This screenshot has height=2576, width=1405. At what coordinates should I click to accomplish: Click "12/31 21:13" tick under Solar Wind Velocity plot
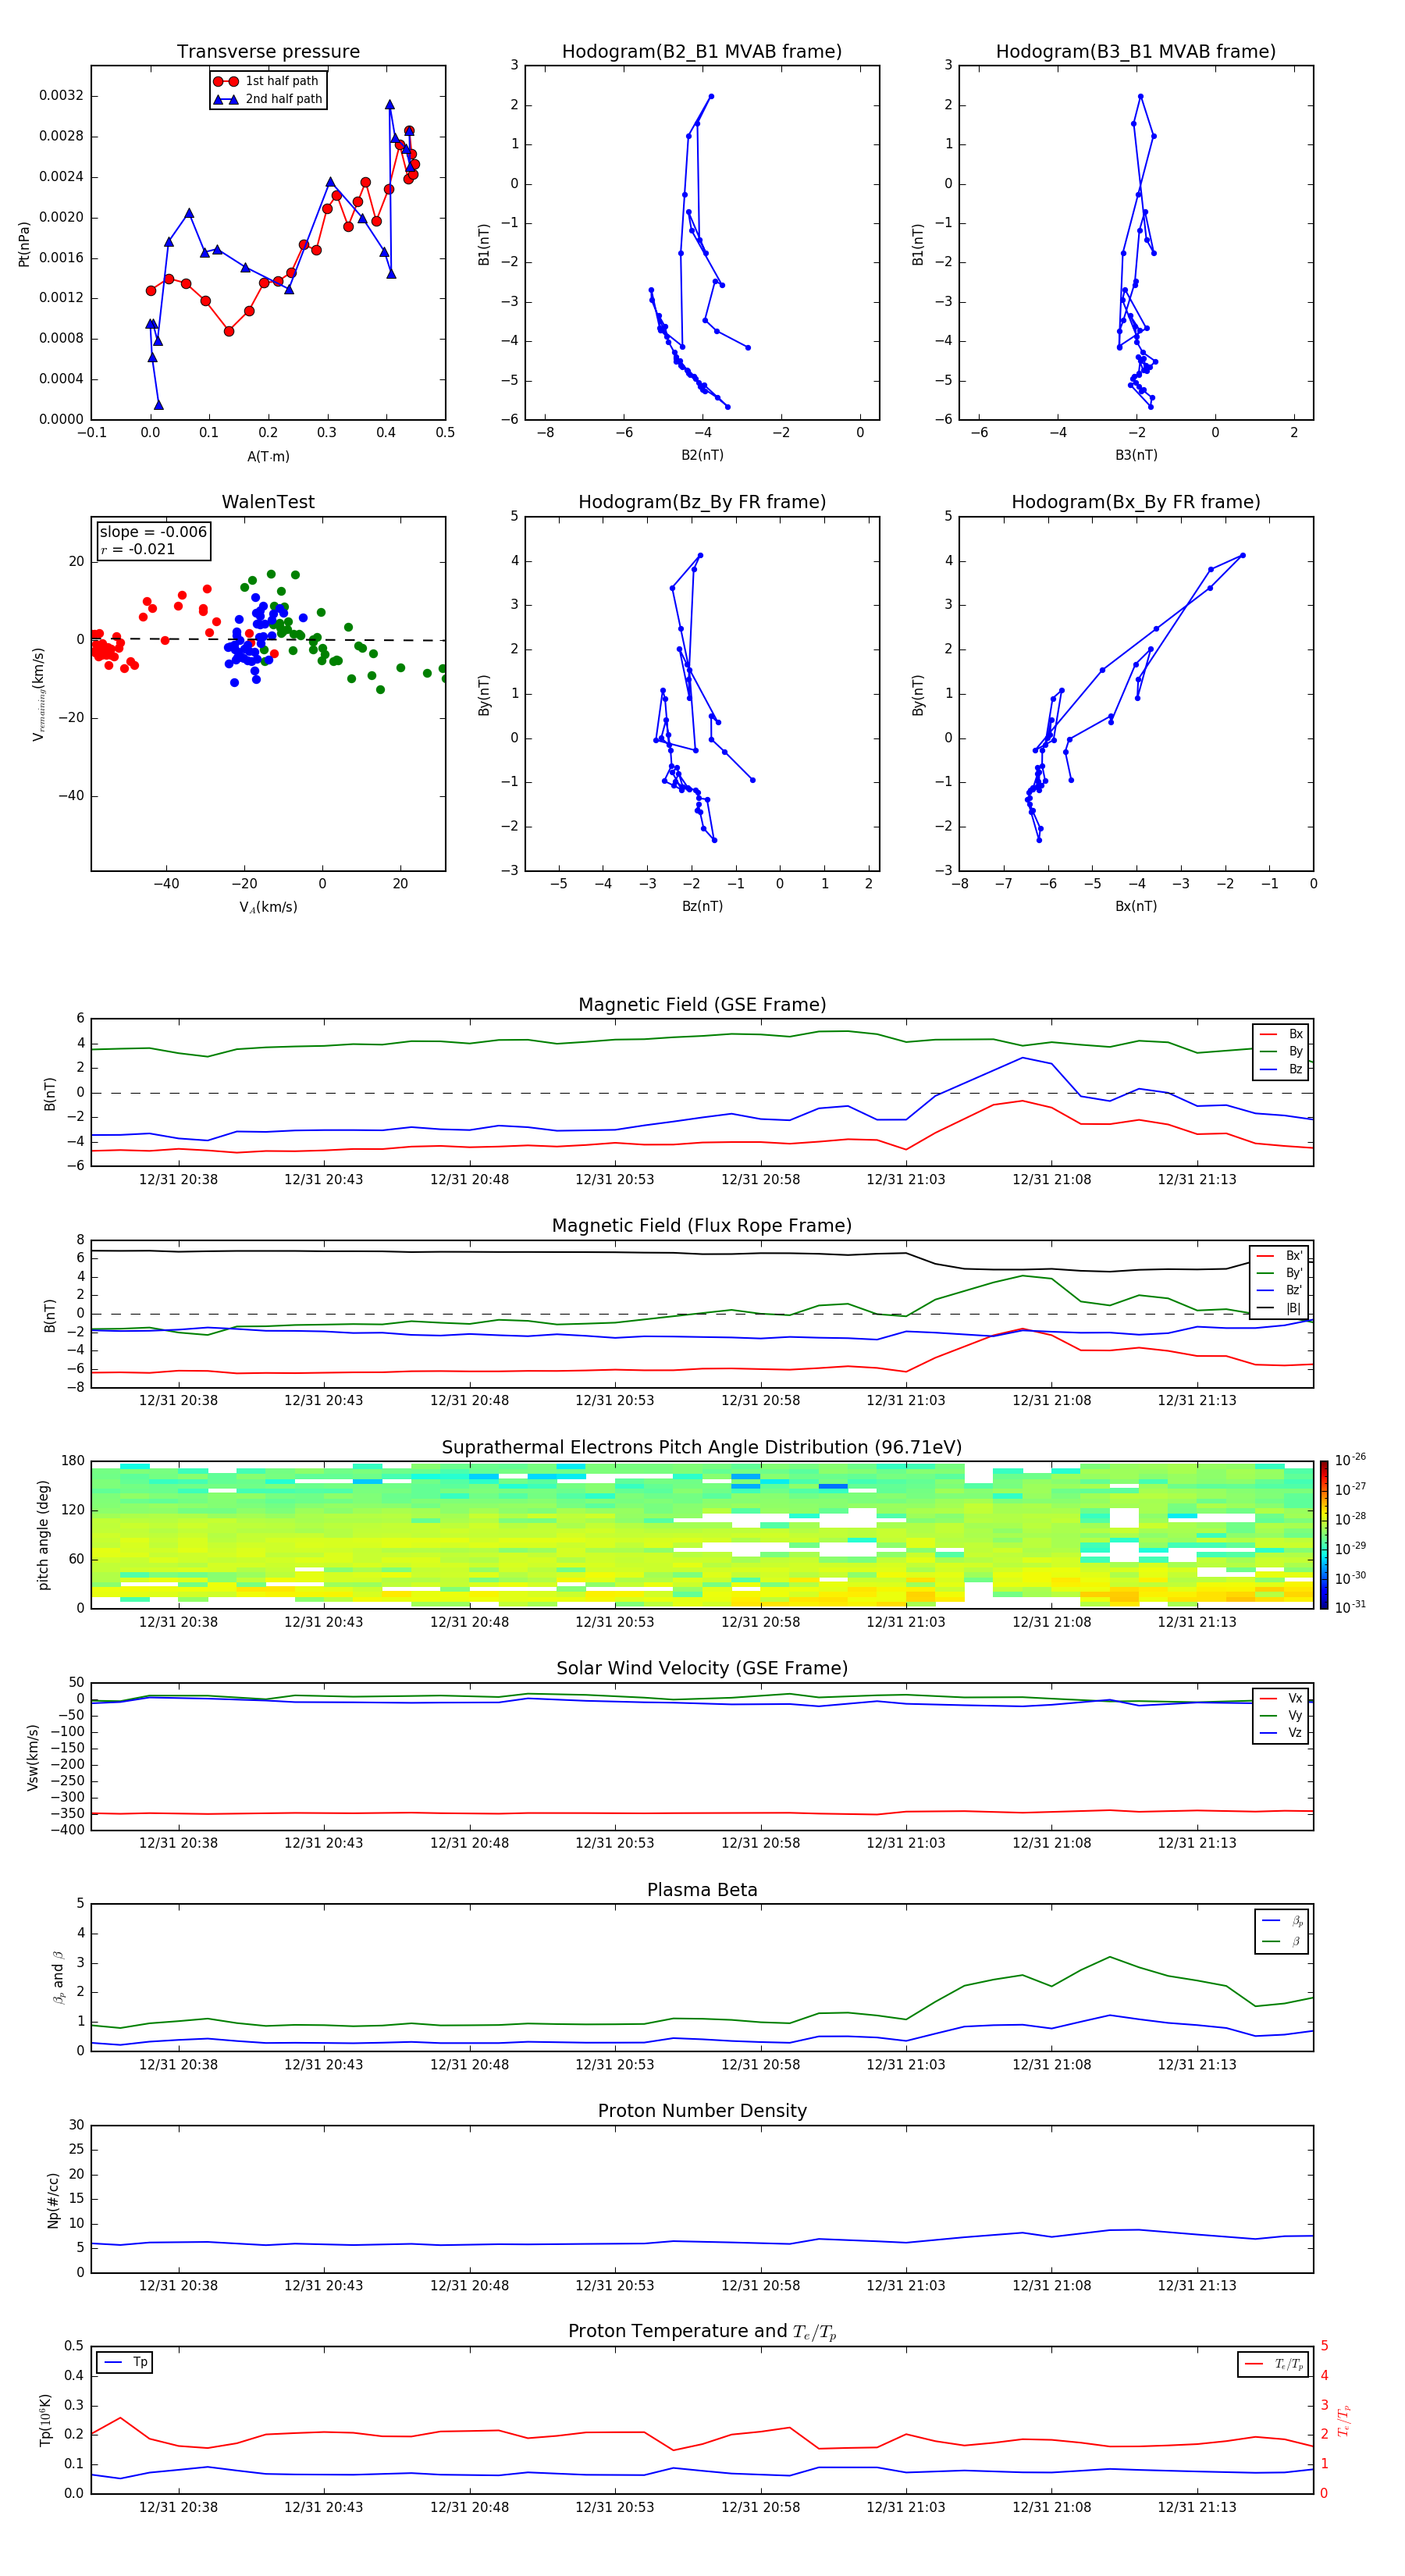[1197, 1843]
